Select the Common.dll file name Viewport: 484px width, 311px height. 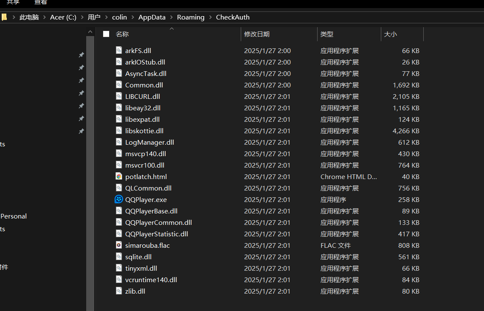click(x=144, y=85)
